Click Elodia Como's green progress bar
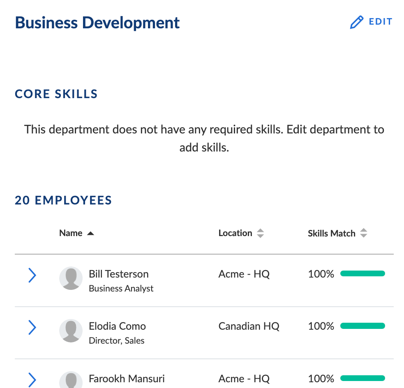The image size is (404, 388). tap(362, 326)
